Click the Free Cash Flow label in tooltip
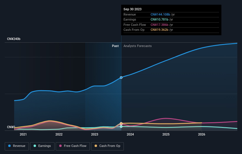The height and width of the screenshot is (154, 242). (x=135, y=25)
